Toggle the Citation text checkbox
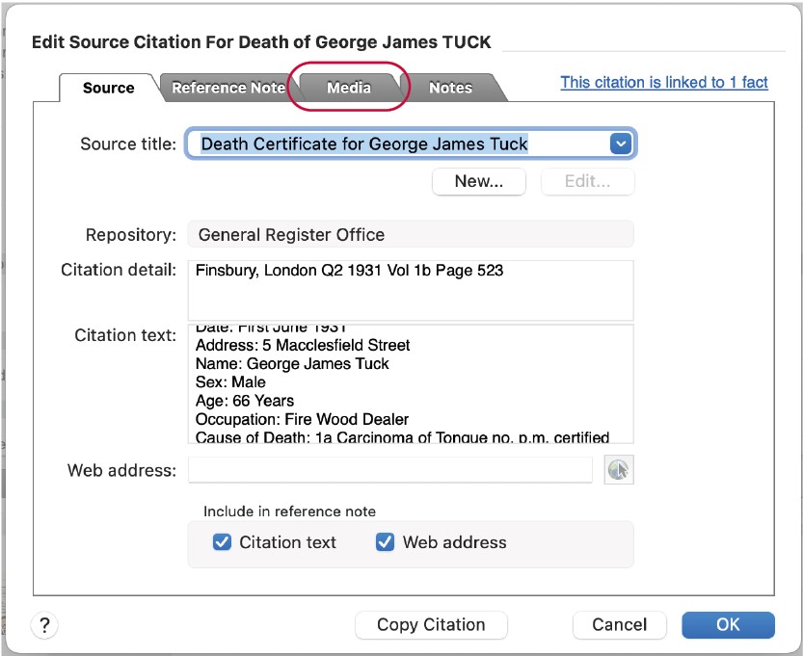This screenshot has width=803, height=656. (222, 542)
